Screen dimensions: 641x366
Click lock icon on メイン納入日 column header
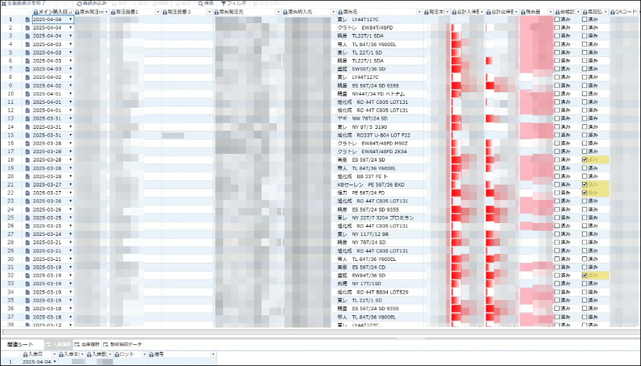35,12
